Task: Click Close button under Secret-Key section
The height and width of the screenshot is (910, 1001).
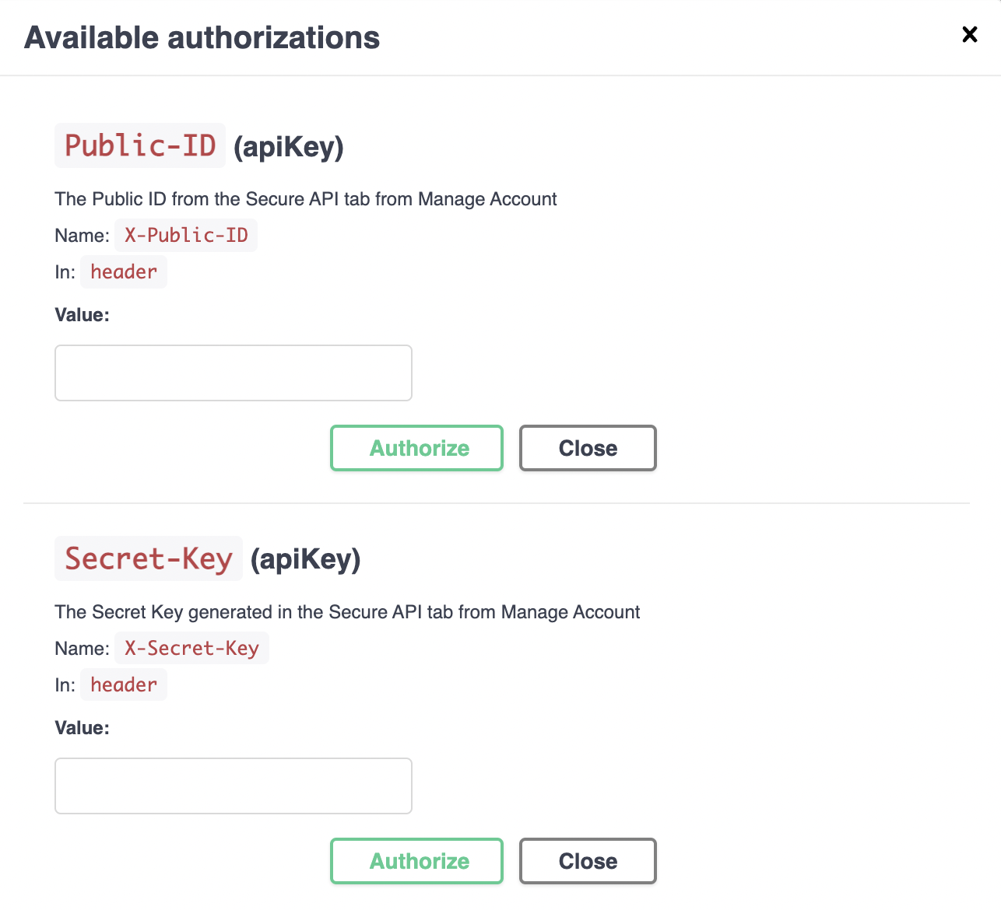Action: 588,861
